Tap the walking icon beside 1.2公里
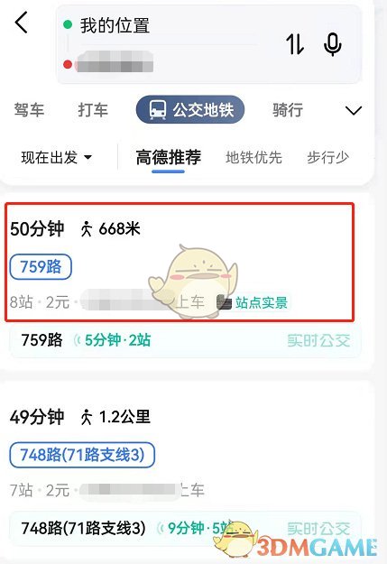 click(87, 417)
